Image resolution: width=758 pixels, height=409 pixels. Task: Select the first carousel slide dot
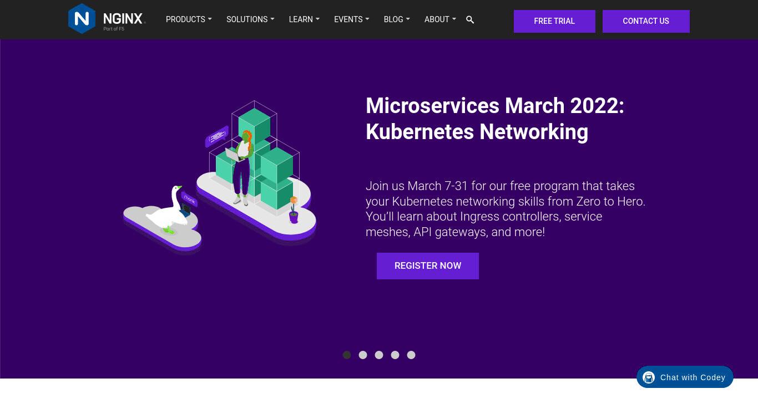347,355
